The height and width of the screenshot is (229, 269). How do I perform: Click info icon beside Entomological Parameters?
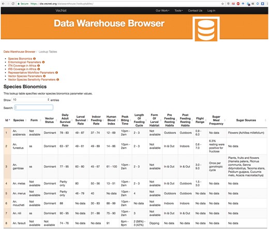pos(43,62)
